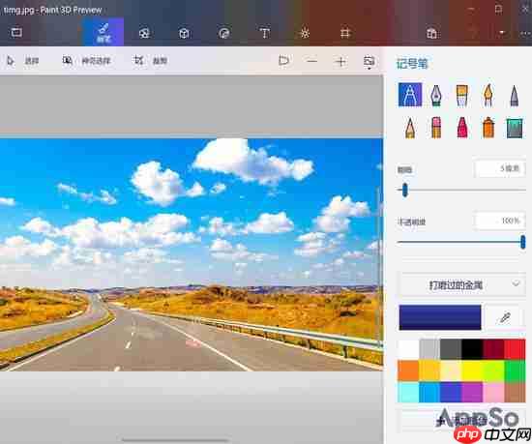Select the Eraser tool
This screenshot has width=532, height=444.
(x=436, y=128)
